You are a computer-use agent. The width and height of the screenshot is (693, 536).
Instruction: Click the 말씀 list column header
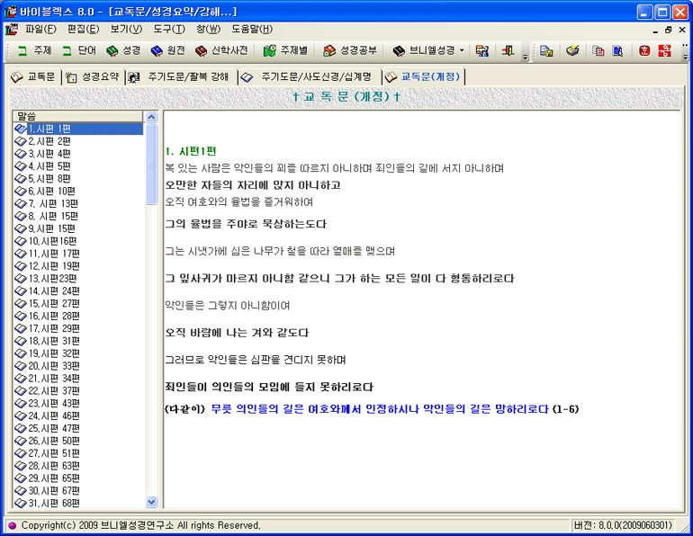click(x=77, y=117)
